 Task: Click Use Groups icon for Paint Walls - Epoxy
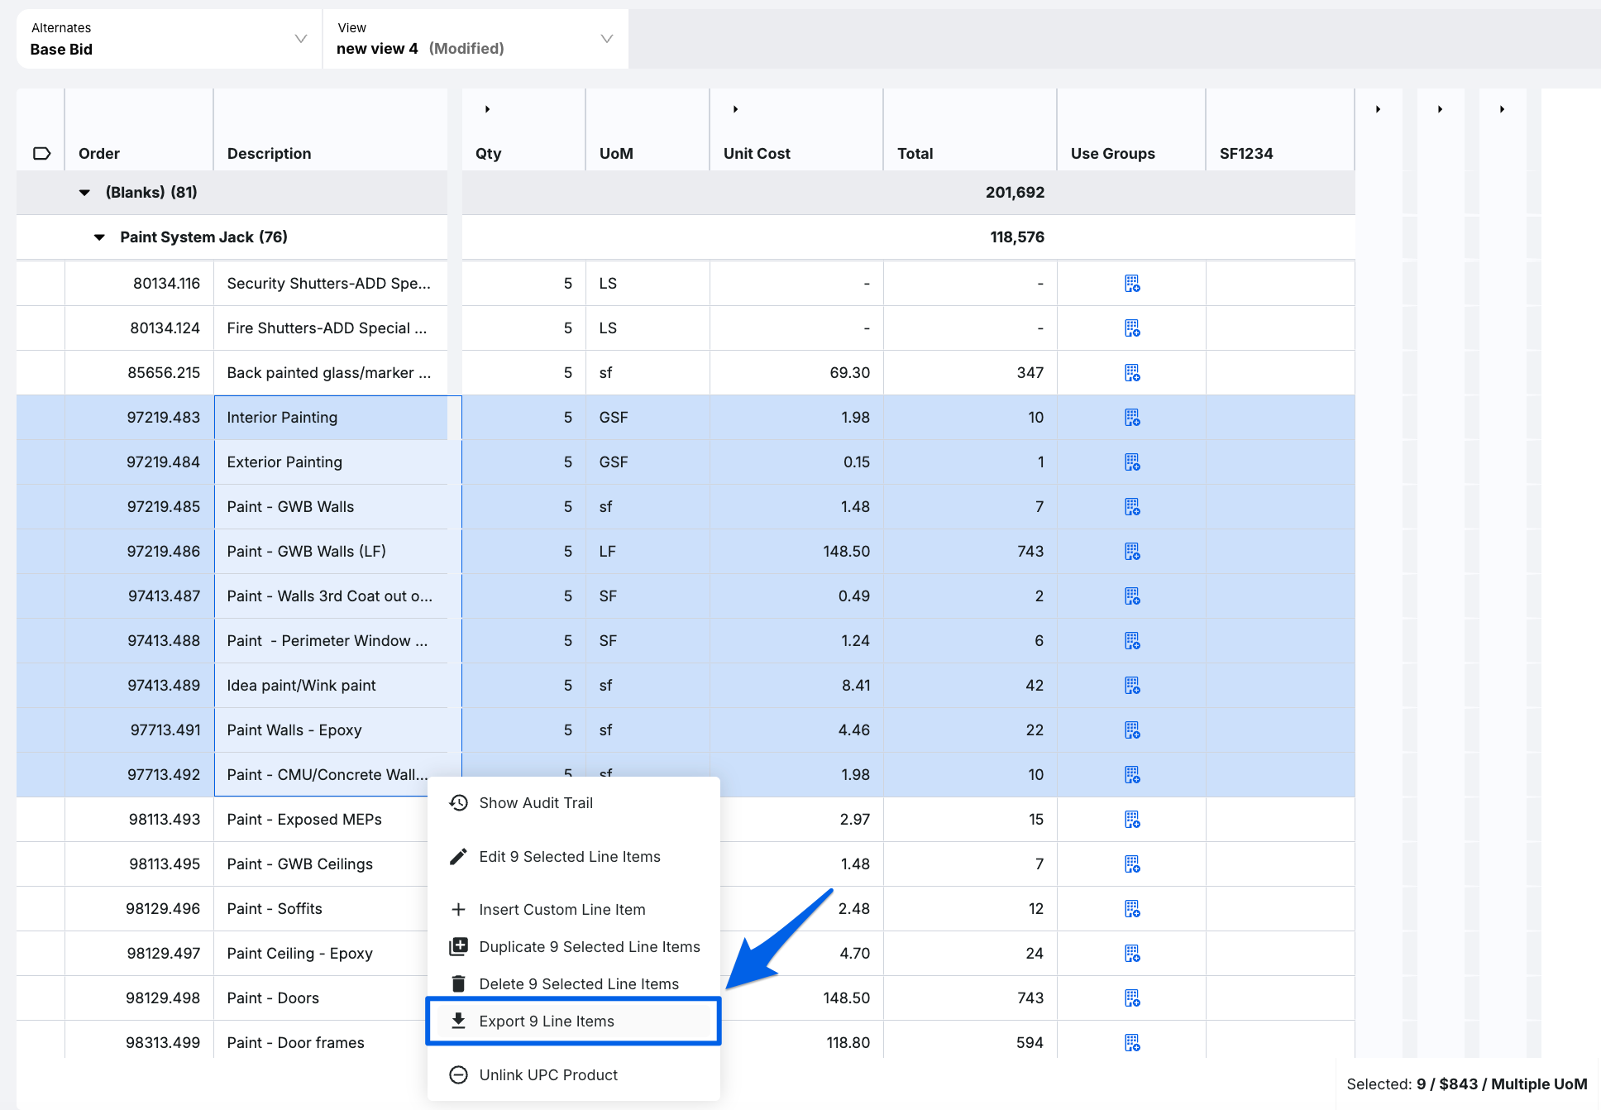1132,730
